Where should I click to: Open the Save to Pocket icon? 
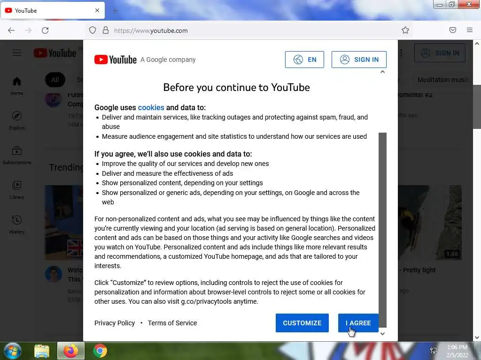tap(452, 30)
